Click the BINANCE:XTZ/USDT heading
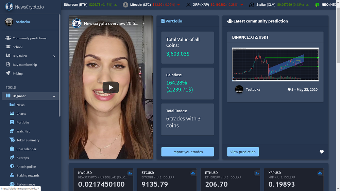The height and width of the screenshot is (191, 340). [251, 37]
